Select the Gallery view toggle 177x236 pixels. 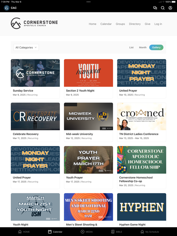[x=156, y=47]
